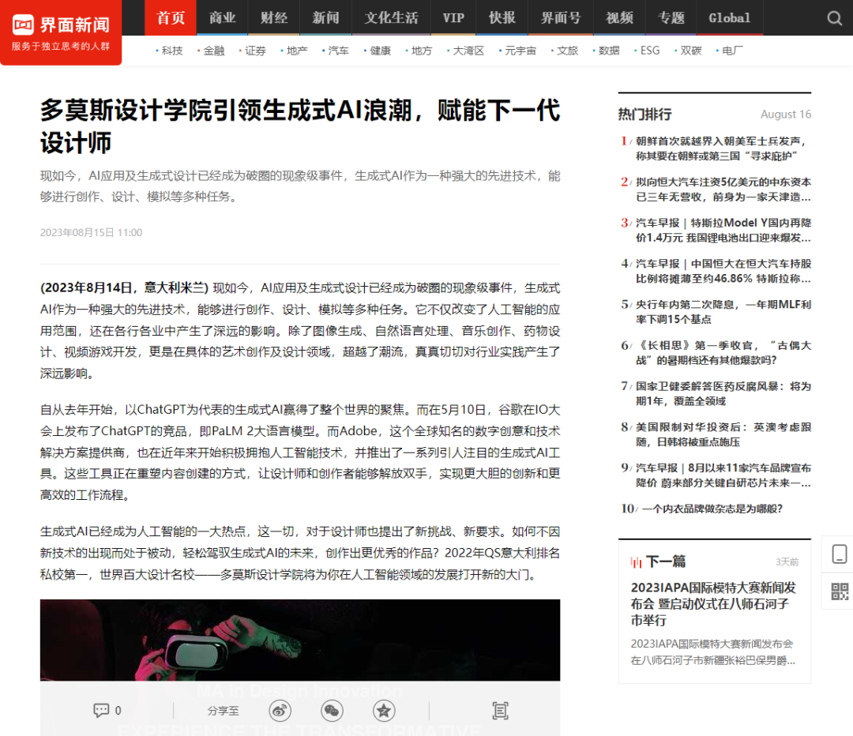Open the 快报 tab

click(x=502, y=18)
